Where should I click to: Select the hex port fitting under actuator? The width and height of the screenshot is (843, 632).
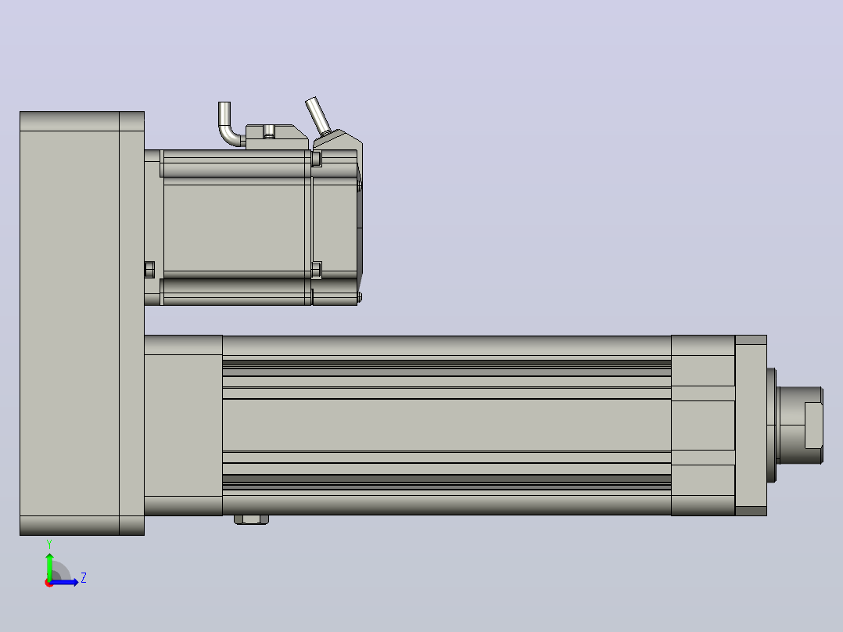(x=251, y=519)
